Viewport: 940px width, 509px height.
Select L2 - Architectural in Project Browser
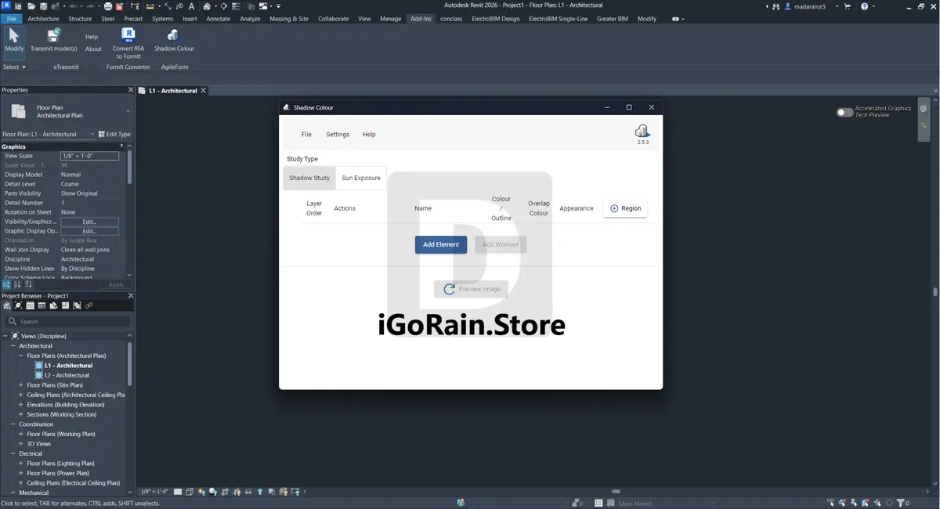(x=67, y=375)
